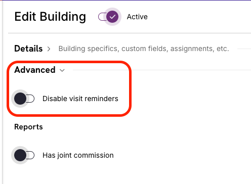The width and height of the screenshot is (251, 184).
Task: Expand the Details section chevron arrow
Action: (49, 49)
